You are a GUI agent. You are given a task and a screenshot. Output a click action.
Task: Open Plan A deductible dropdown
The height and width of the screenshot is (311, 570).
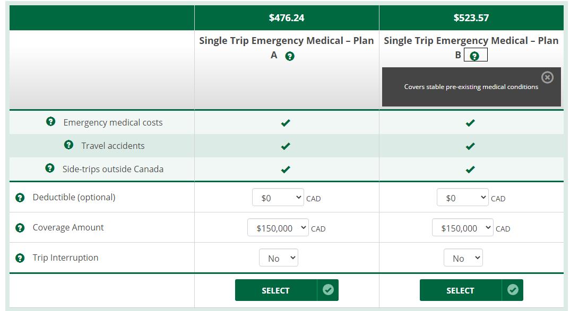tap(278, 198)
